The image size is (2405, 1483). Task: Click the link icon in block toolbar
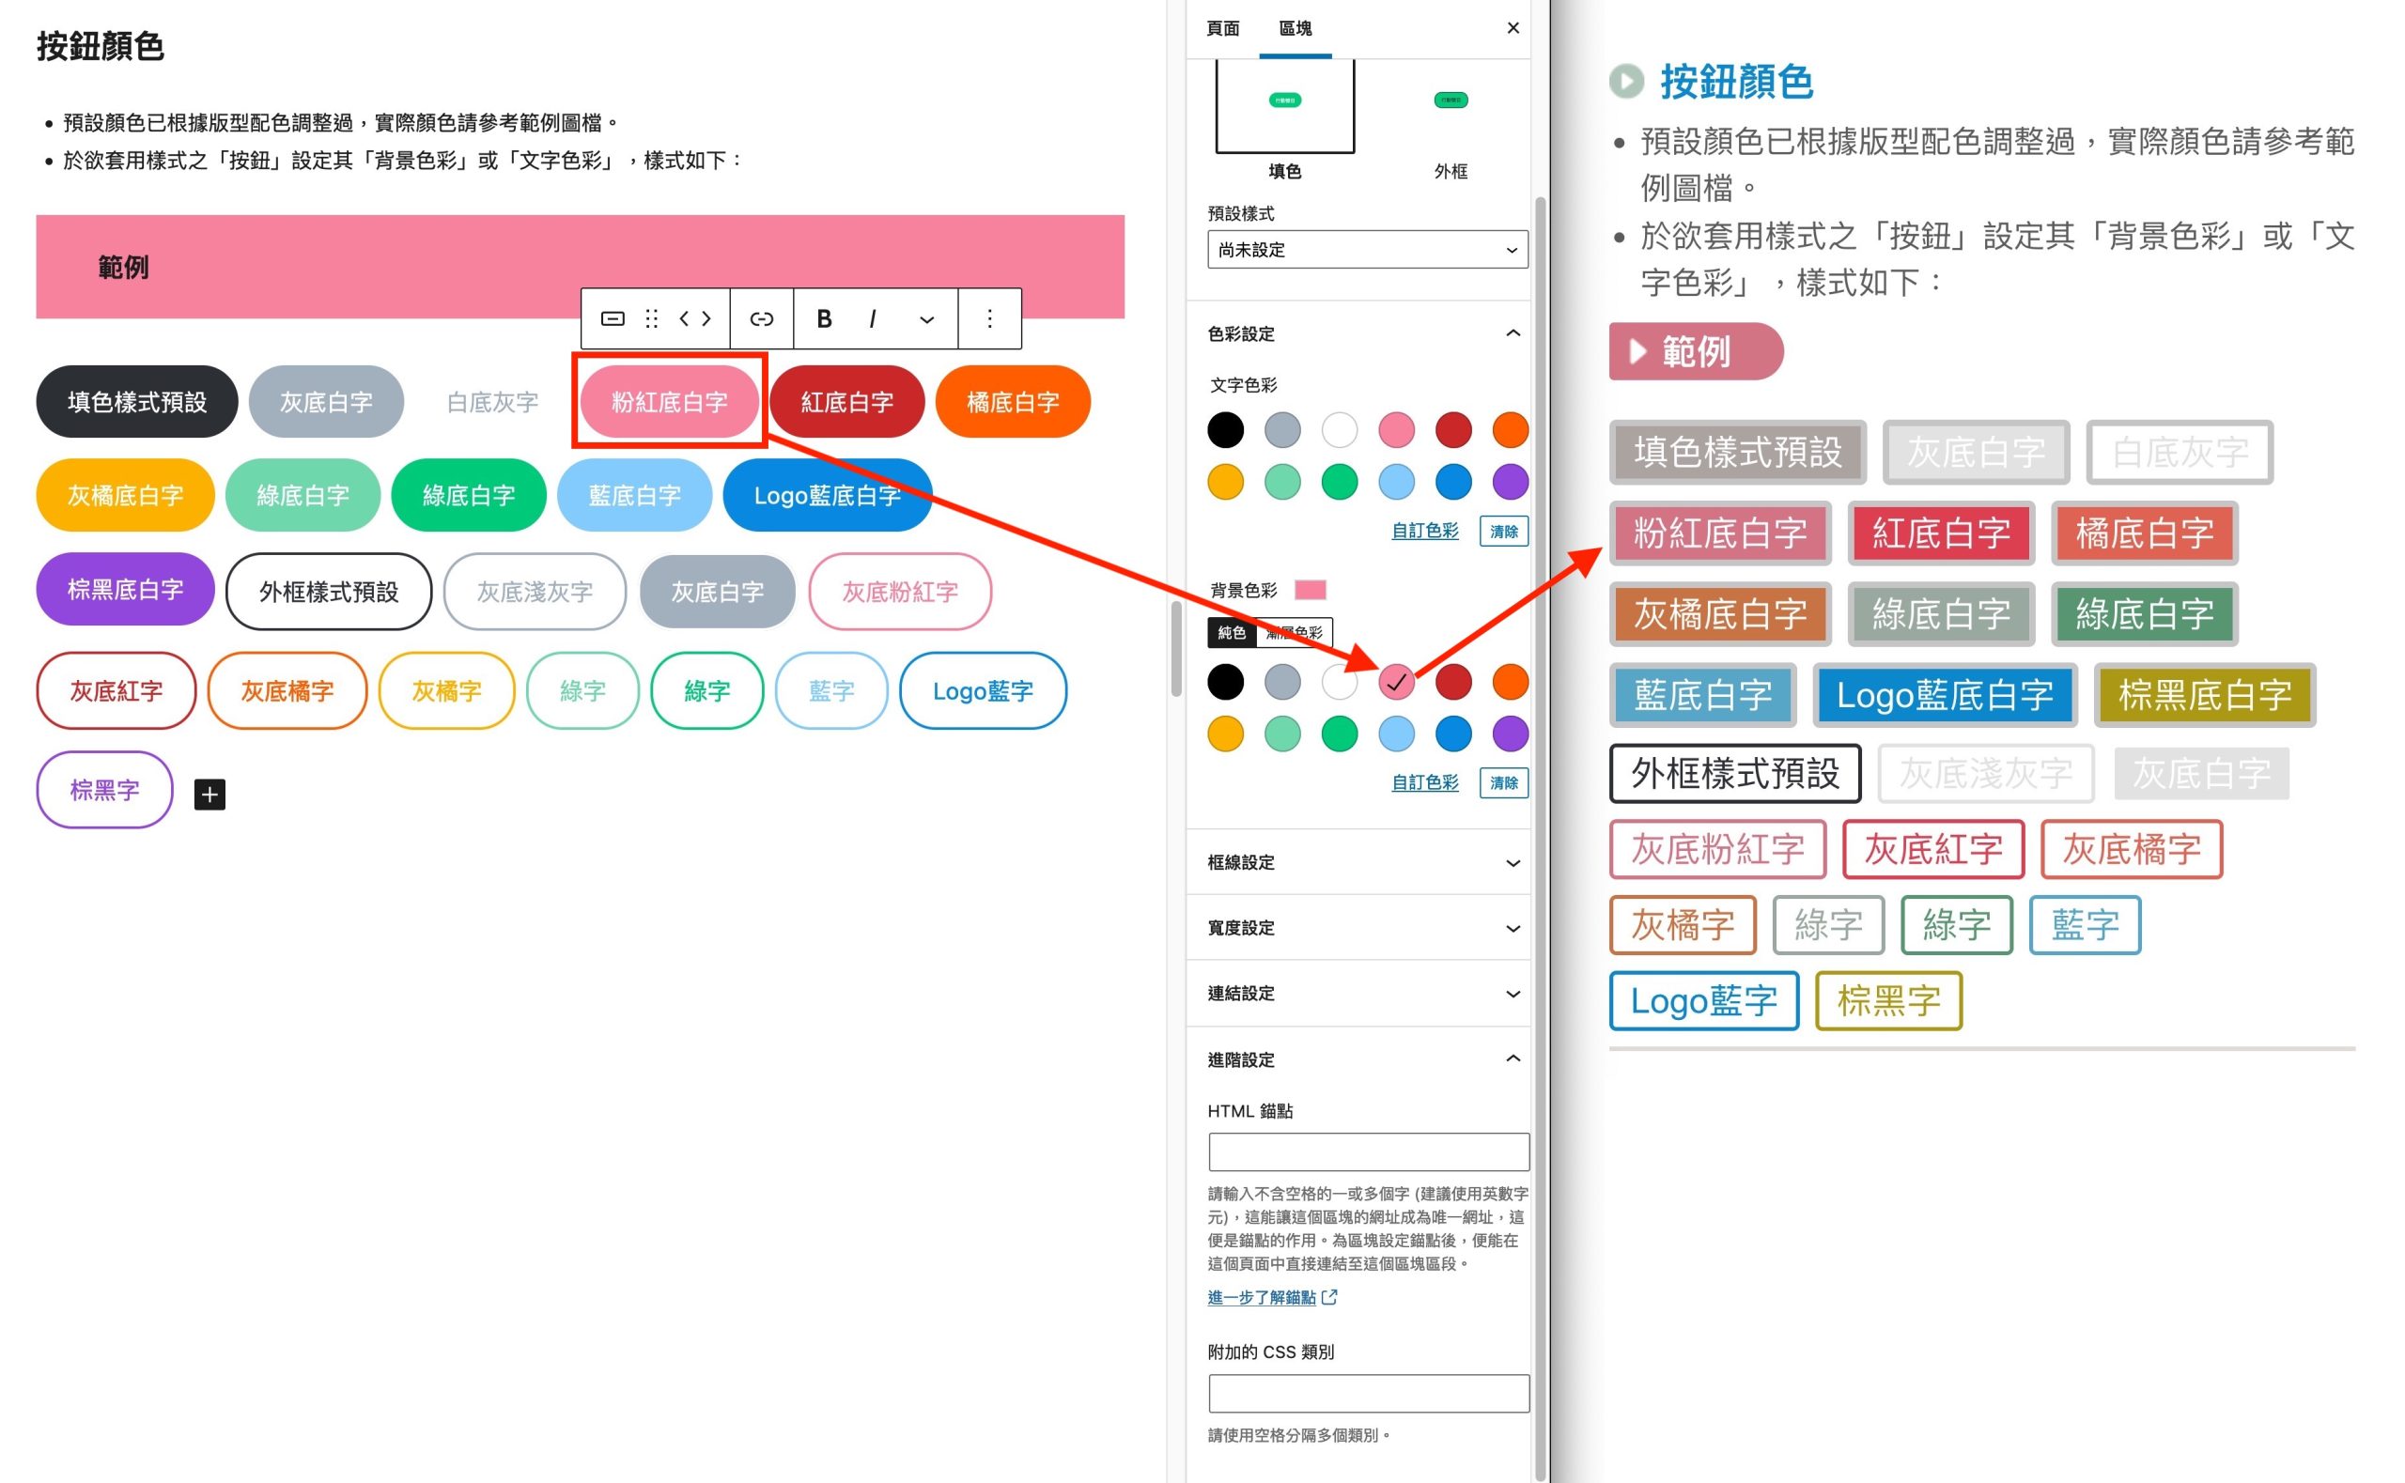point(761,318)
